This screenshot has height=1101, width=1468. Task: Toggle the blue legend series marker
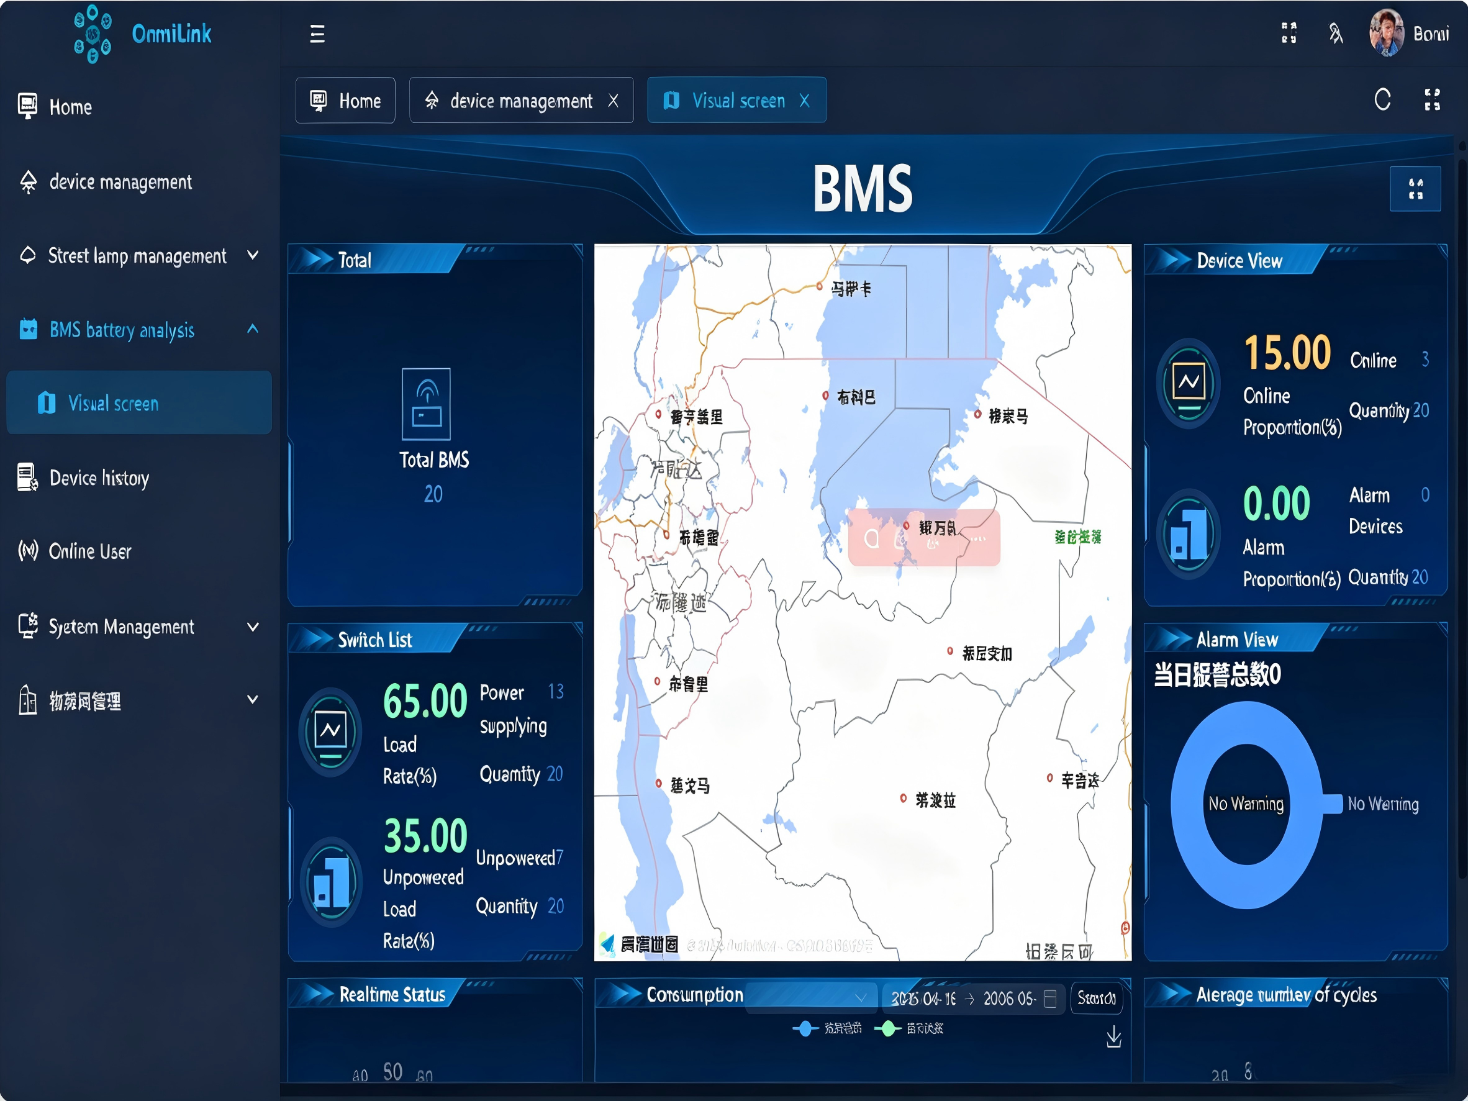tap(805, 1028)
